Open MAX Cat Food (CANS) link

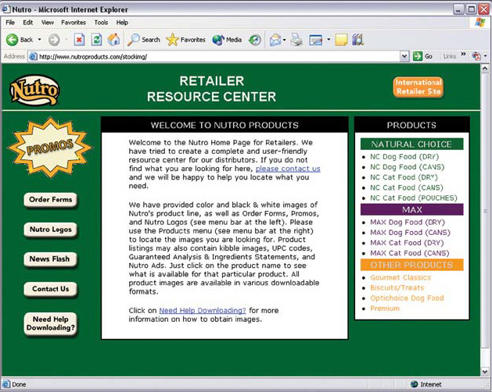coord(409,253)
